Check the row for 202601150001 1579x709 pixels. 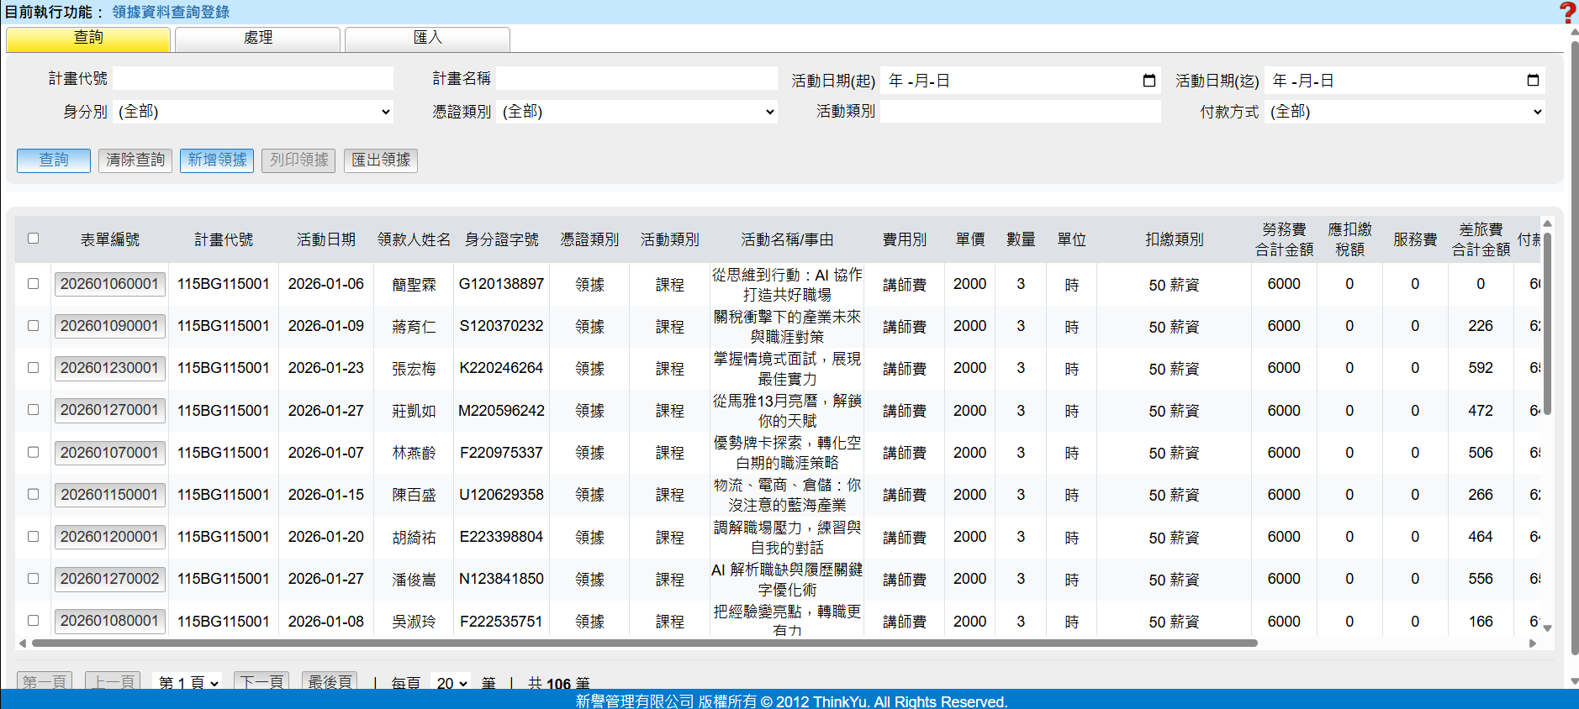click(33, 494)
